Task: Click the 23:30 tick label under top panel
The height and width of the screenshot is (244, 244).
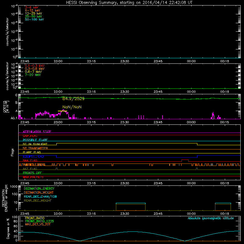Action: pos(125,61)
